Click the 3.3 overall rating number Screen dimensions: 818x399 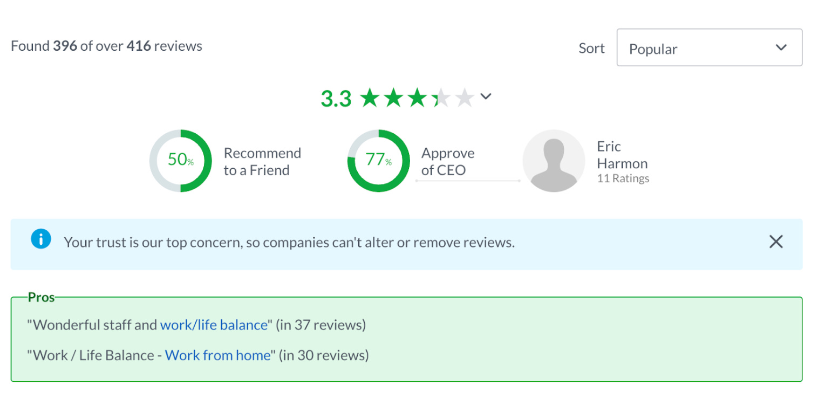click(336, 98)
